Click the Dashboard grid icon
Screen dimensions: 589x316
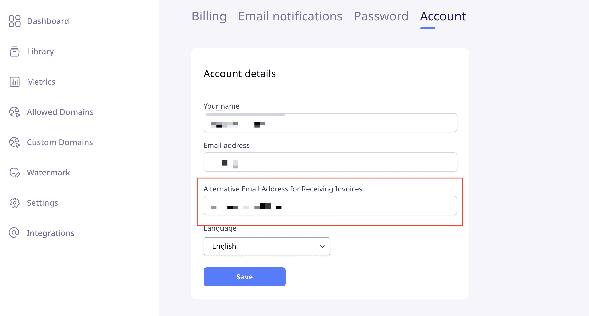(14, 21)
